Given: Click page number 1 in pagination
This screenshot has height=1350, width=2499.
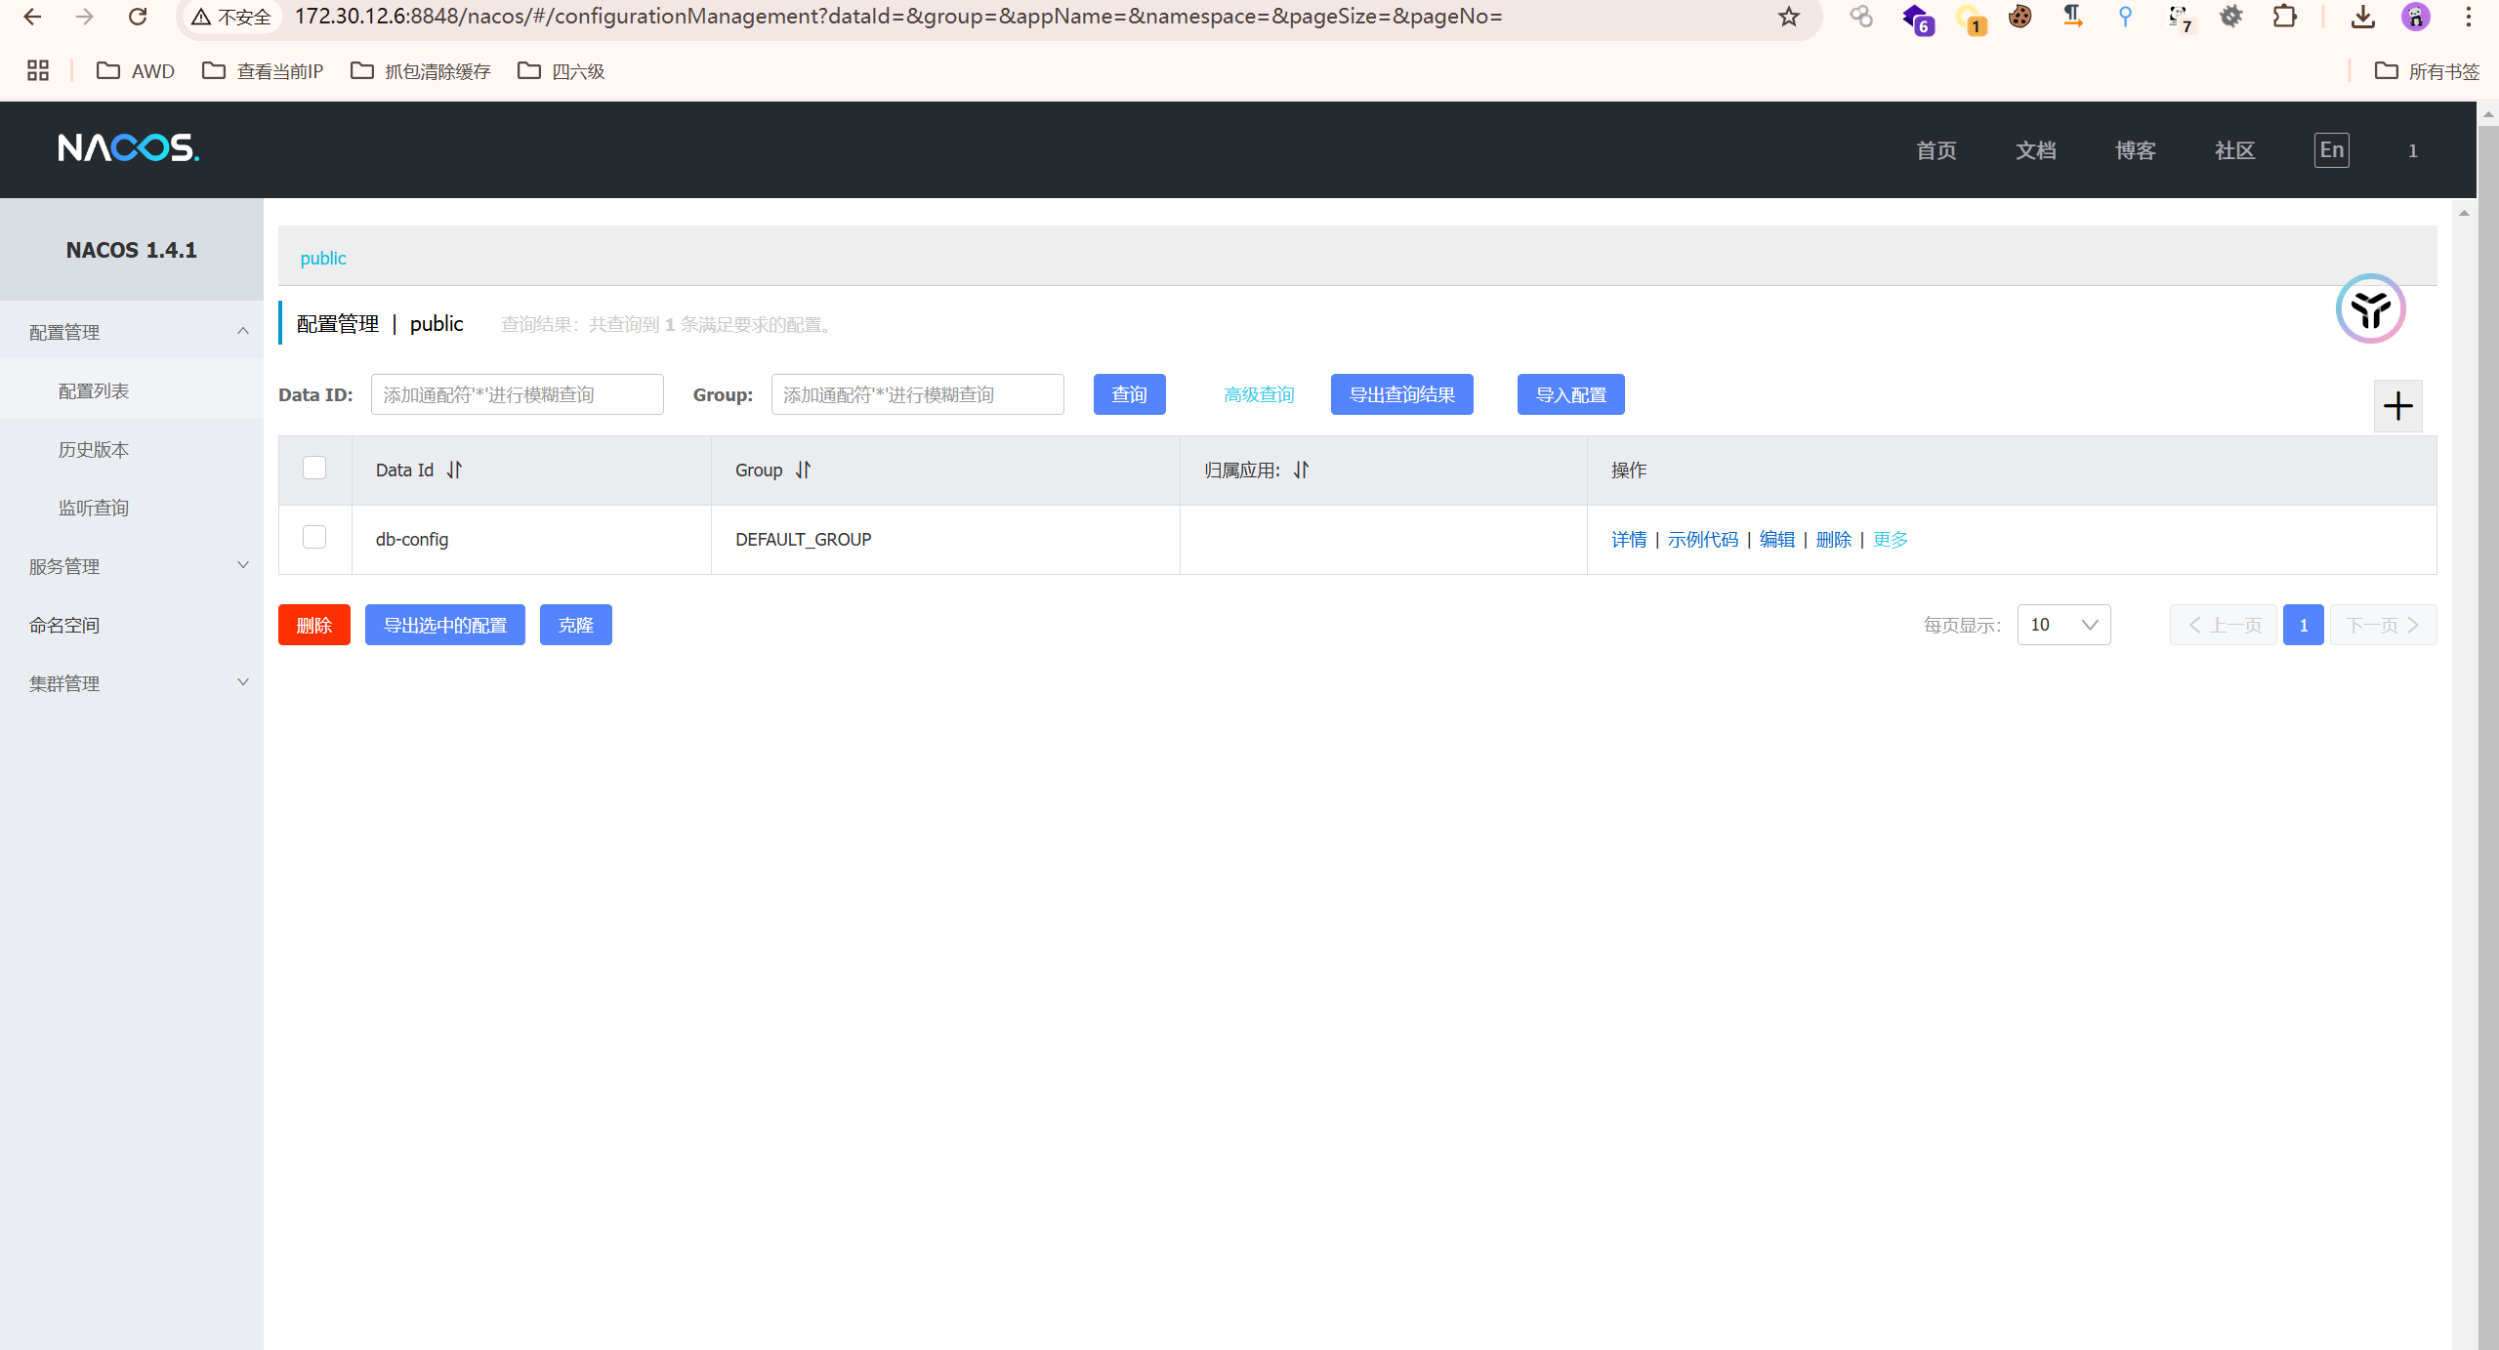Looking at the screenshot, I should coord(2303,625).
